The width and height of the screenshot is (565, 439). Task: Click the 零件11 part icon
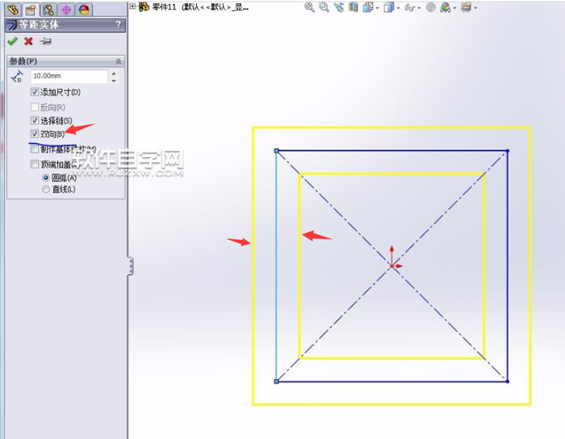coord(144,6)
